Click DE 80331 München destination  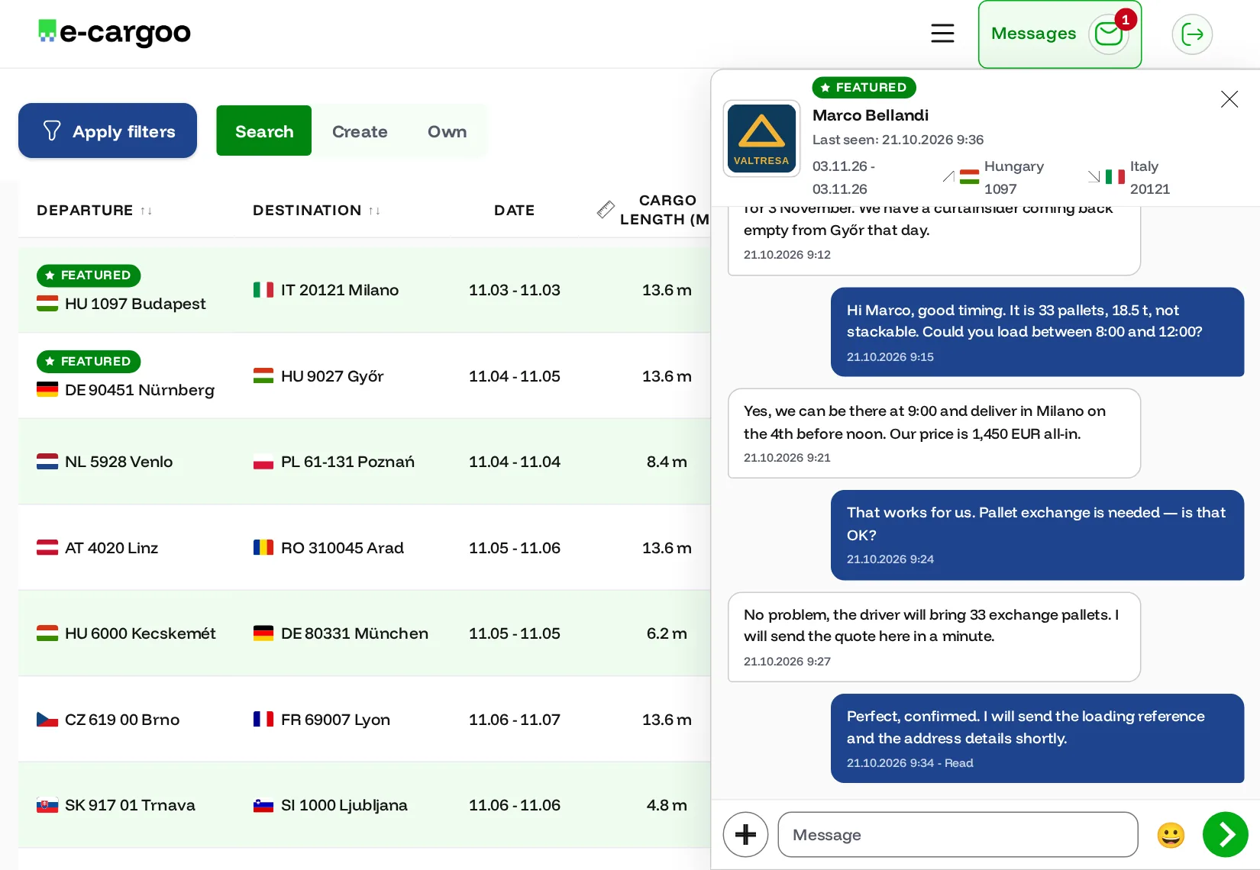pyautogui.click(x=341, y=633)
